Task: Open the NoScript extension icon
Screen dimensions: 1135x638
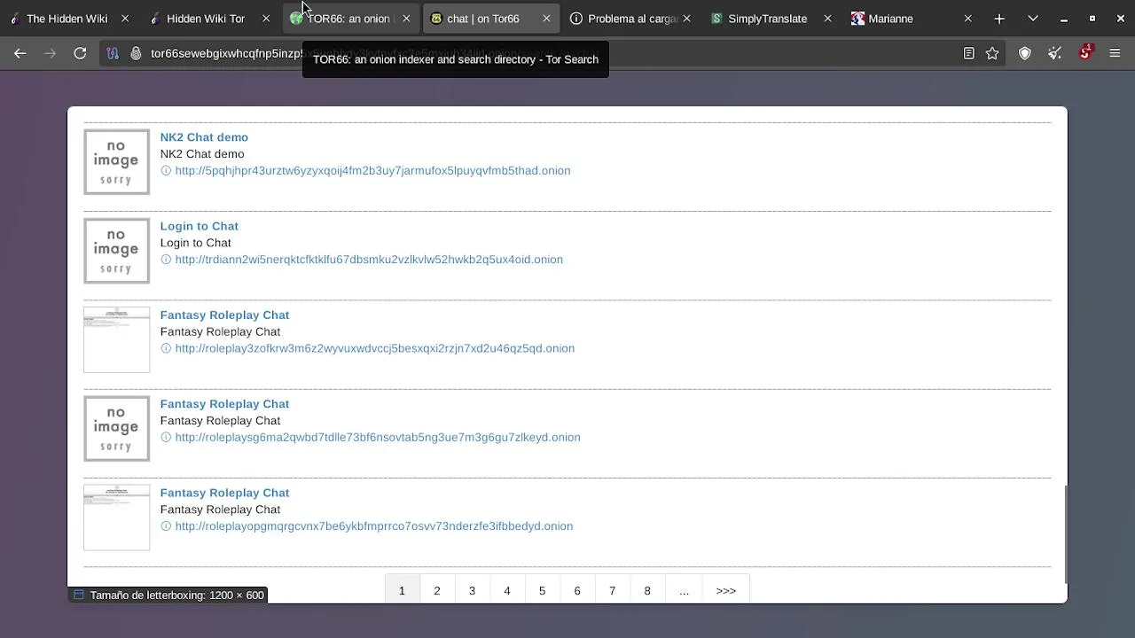Action: (1085, 53)
